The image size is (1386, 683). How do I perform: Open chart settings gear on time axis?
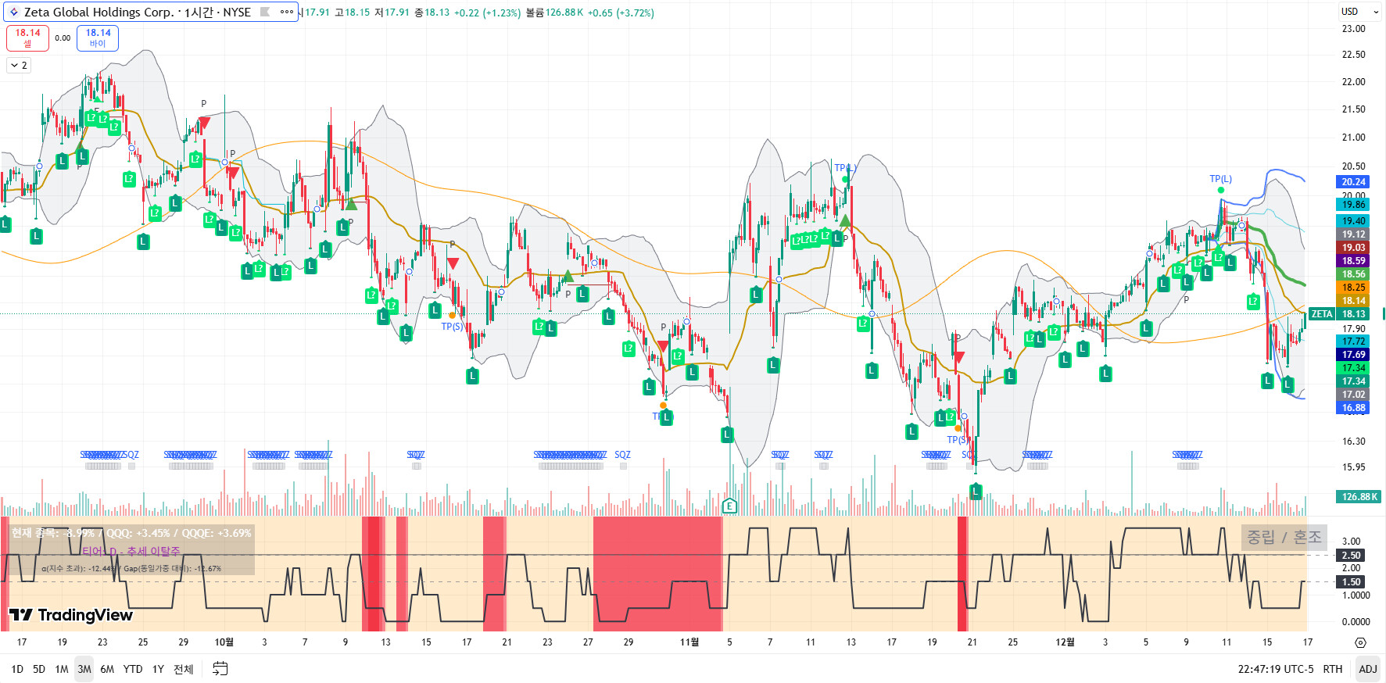pyautogui.click(x=1360, y=642)
